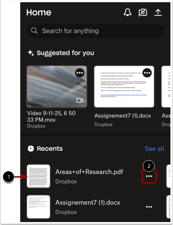Tap the Home page title
Image resolution: width=173 pixels, height=225 pixels.
point(39,13)
